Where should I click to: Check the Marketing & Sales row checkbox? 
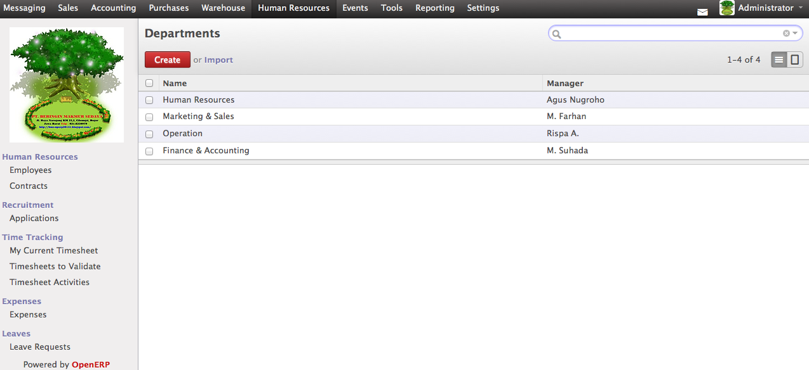coord(149,117)
